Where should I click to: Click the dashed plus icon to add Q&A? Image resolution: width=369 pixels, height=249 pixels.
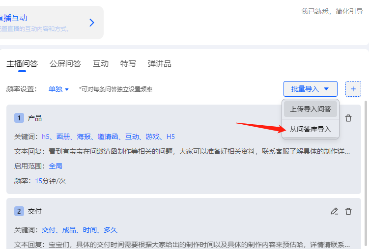353,89
